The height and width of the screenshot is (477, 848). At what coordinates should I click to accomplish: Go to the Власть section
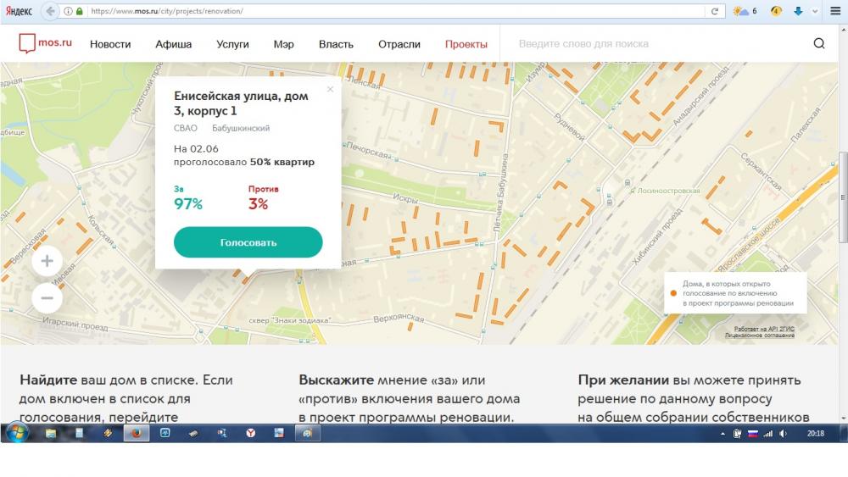336,44
